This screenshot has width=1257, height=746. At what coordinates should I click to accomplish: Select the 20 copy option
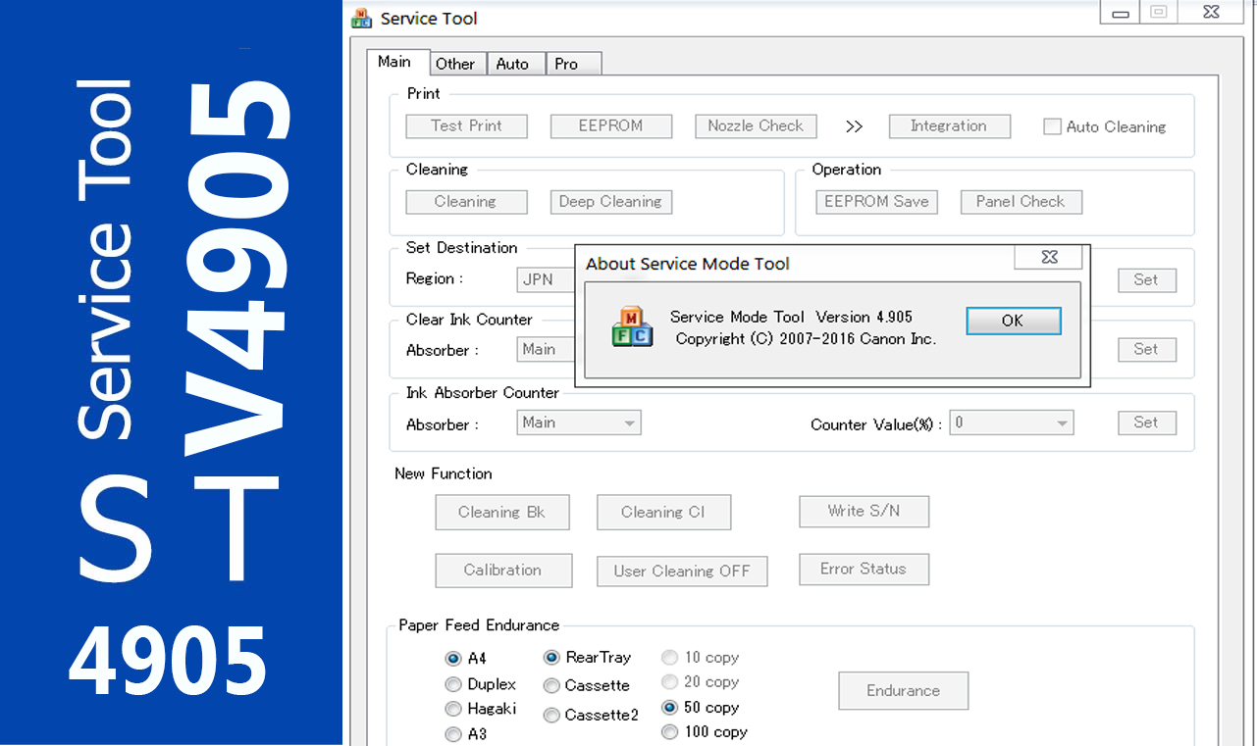pyautogui.click(x=669, y=682)
